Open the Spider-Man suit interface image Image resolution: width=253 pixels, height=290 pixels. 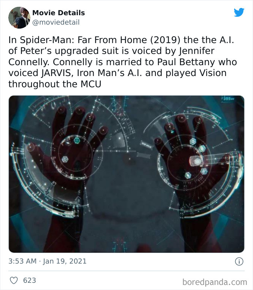(126, 171)
